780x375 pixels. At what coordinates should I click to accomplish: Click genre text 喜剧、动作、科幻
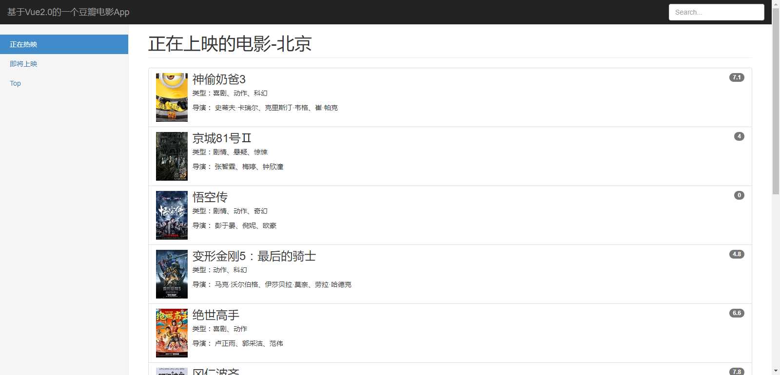(x=240, y=93)
